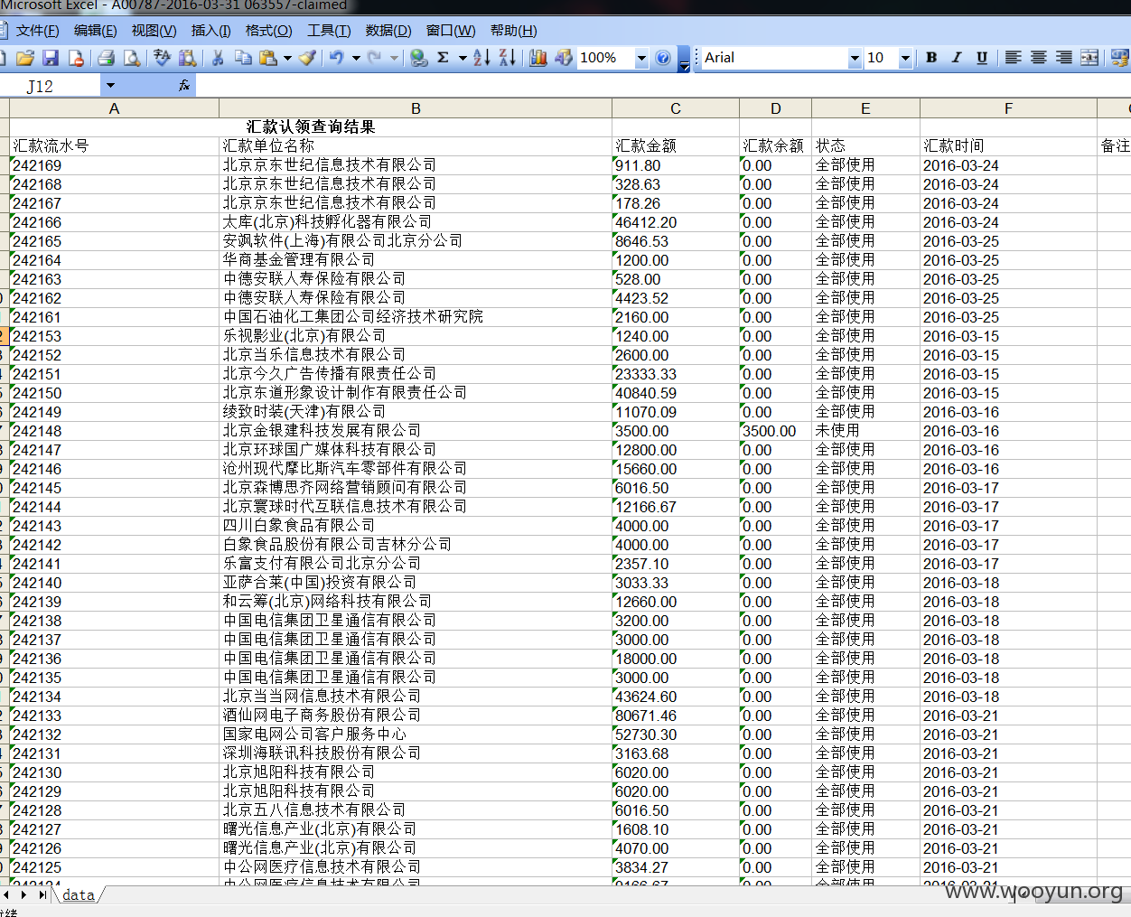Click the Name Box showing J12
1131x917 pixels.
(x=51, y=86)
